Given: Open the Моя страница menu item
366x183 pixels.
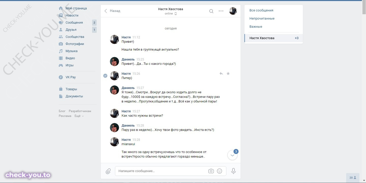Looking at the screenshot, I should pyautogui.click(x=76, y=8).
